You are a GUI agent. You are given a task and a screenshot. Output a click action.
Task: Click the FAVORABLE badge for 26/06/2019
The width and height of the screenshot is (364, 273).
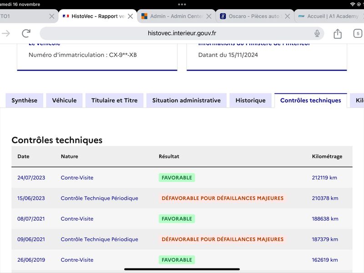click(x=177, y=260)
